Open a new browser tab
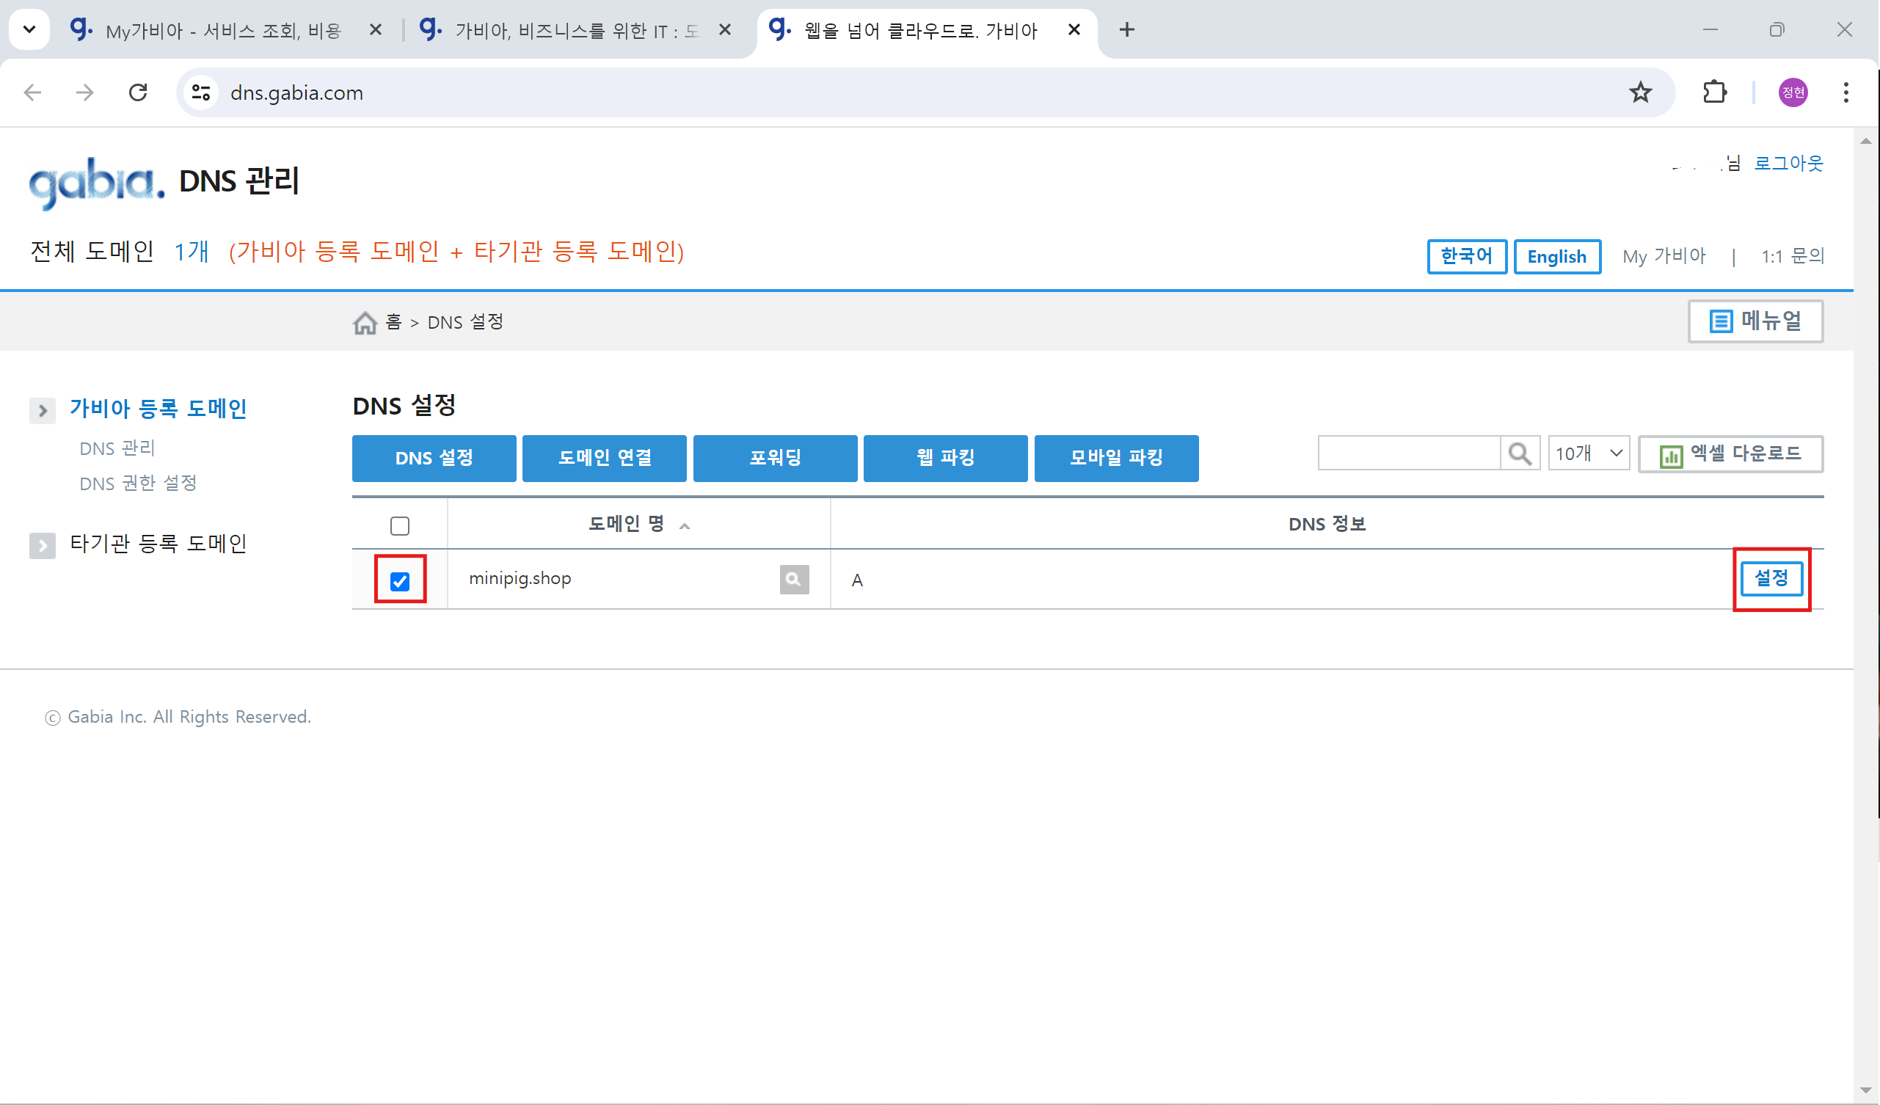The width and height of the screenshot is (1880, 1105). pos(1126,30)
